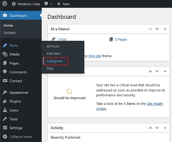The height and width of the screenshot is (142, 172).
Task: Click the Users icon in sidebar
Action: [x=5, y=110]
